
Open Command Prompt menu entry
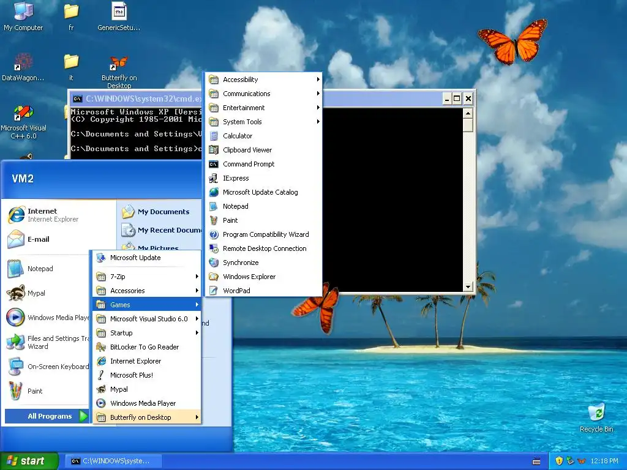263,164
